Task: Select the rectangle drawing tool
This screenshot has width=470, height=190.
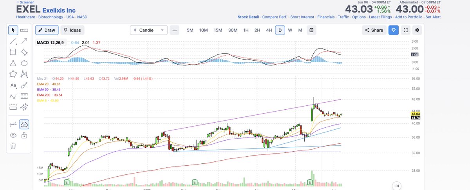Action: 13,52
